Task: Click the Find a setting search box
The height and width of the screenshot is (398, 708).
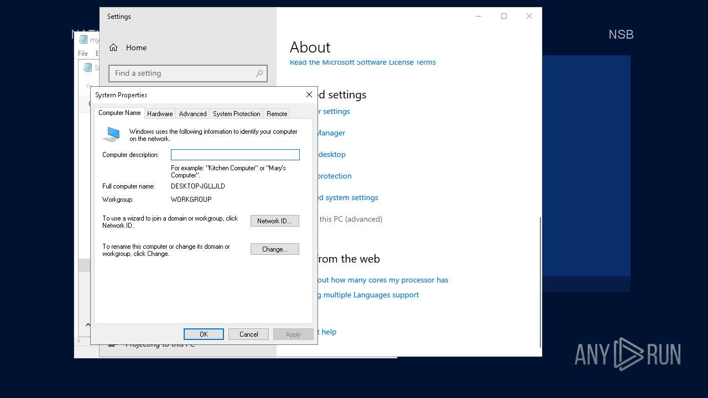Action: 188,73
